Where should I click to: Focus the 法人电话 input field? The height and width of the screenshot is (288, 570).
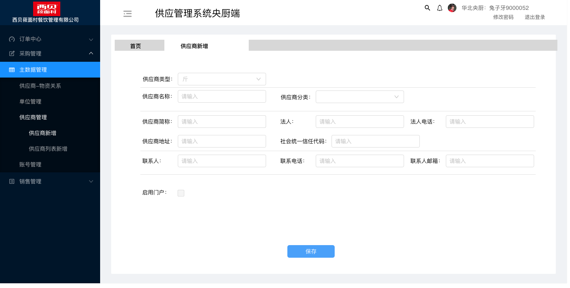490,122
